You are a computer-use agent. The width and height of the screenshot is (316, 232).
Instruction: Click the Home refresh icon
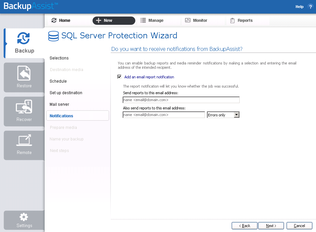(x=54, y=20)
